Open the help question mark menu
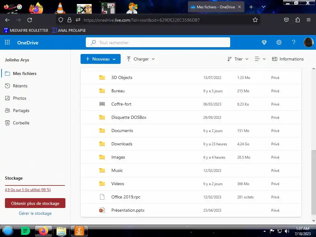The image size is (316, 237). [294, 42]
